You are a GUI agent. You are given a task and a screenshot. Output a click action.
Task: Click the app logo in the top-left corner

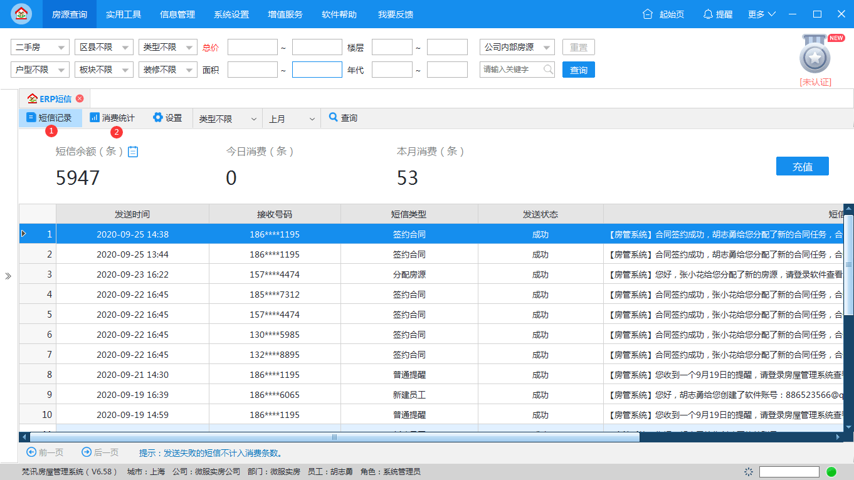(21, 14)
